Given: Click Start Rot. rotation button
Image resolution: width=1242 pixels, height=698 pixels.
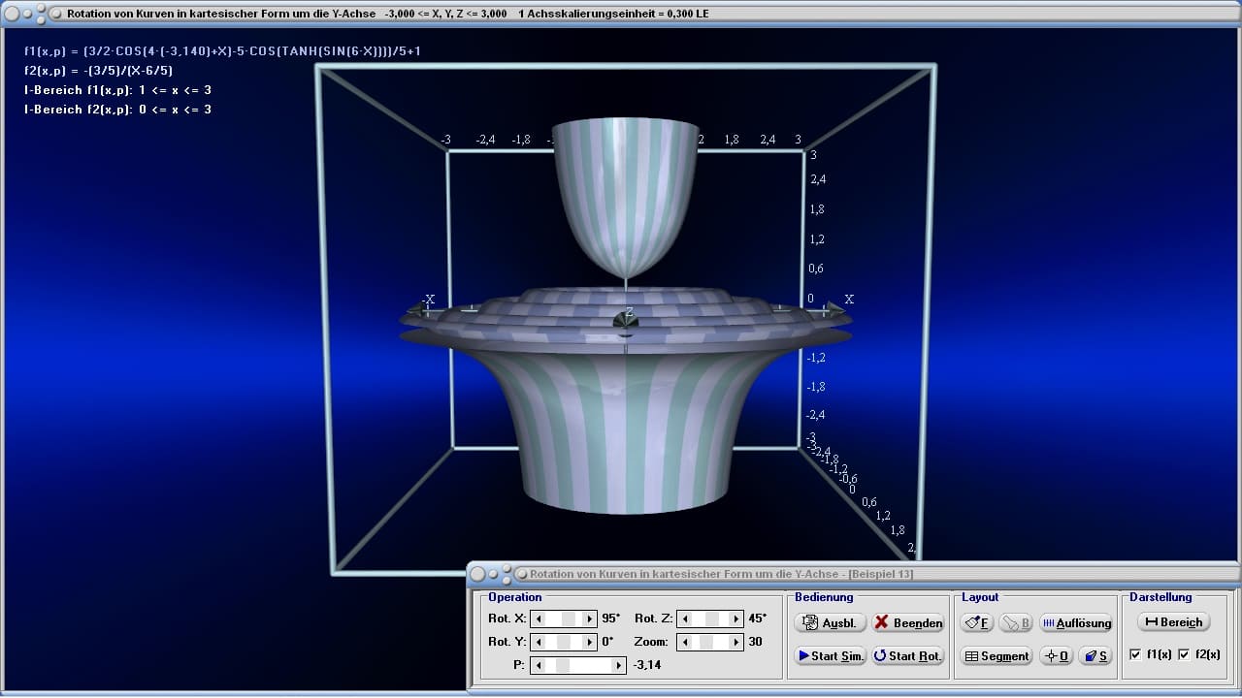Looking at the screenshot, I should 908,655.
